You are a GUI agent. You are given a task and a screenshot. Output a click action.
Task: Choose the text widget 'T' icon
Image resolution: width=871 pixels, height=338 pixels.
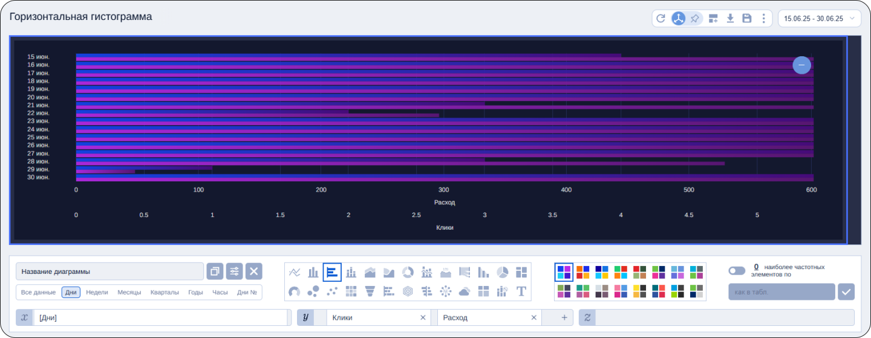(521, 291)
